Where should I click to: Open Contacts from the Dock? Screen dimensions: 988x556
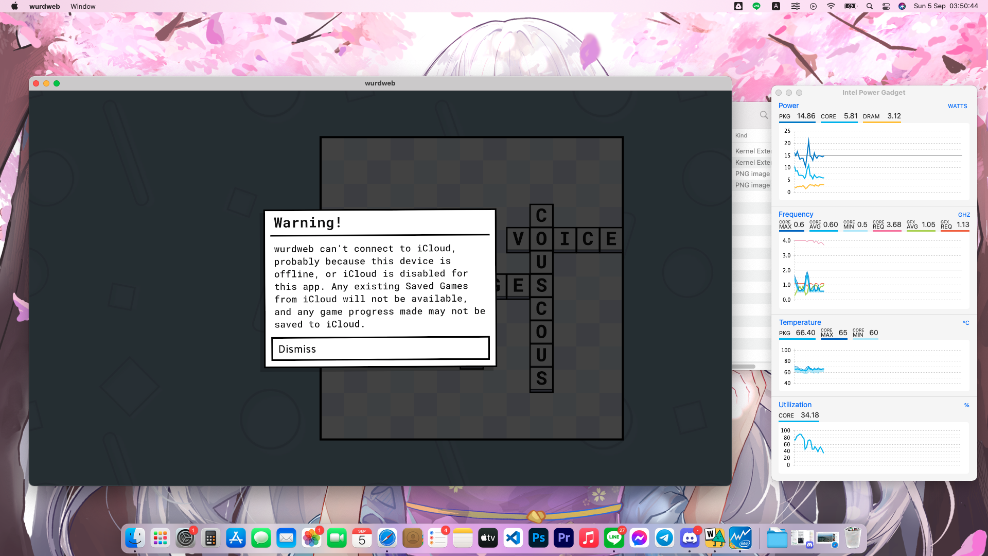[x=412, y=538]
